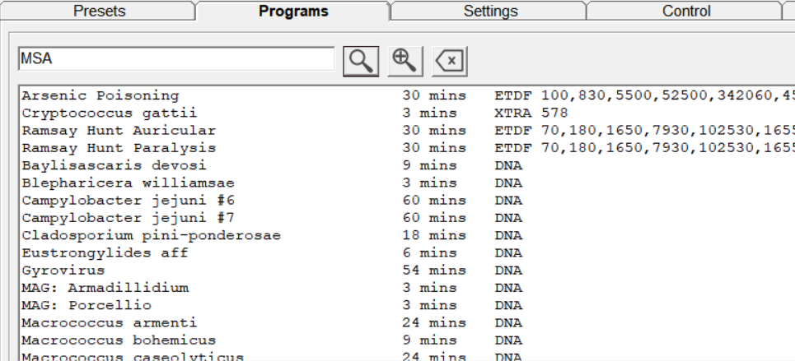Select Ramsay Hunt Auricular entry
This screenshot has height=361, width=795.
click(119, 131)
